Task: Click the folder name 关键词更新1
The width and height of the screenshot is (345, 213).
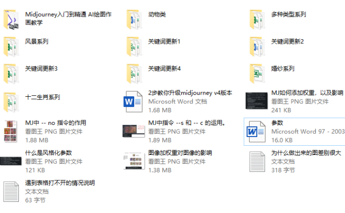Action: (x=164, y=41)
